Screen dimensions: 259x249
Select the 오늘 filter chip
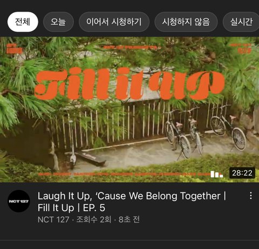[x=58, y=22]
